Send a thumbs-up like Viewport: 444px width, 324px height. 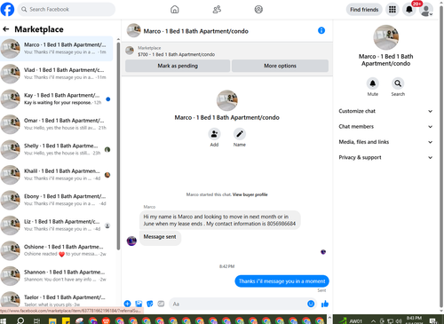tap(325, 304)
